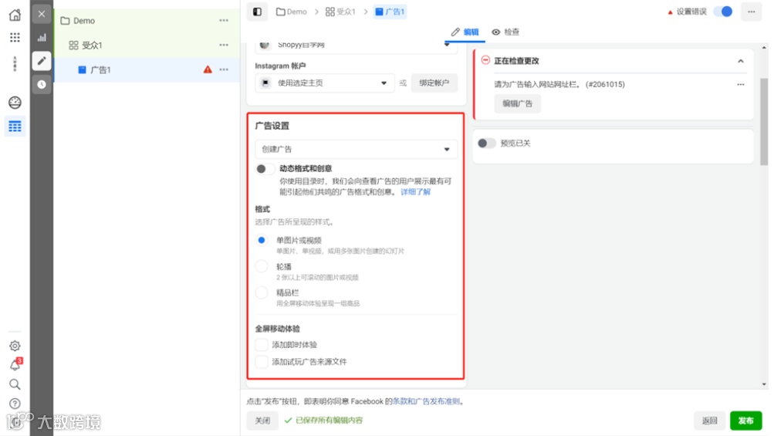
Task: Go to 受众1 in breadcrumb
Action: tap(340, 12)
